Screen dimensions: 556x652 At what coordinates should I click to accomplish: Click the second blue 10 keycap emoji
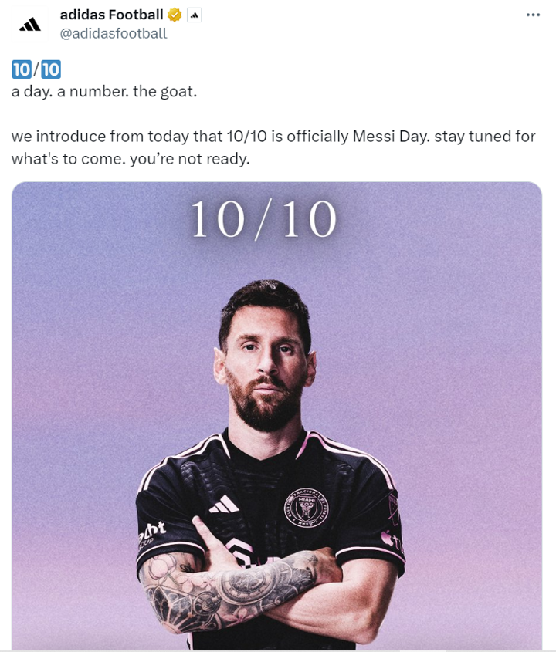point(50,69)
